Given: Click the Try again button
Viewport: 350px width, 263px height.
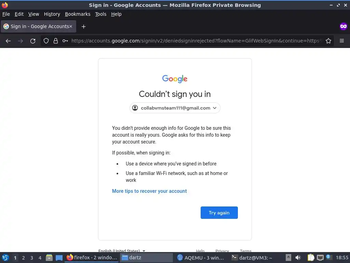Looking at the screenshot, I should pos(219,213).
